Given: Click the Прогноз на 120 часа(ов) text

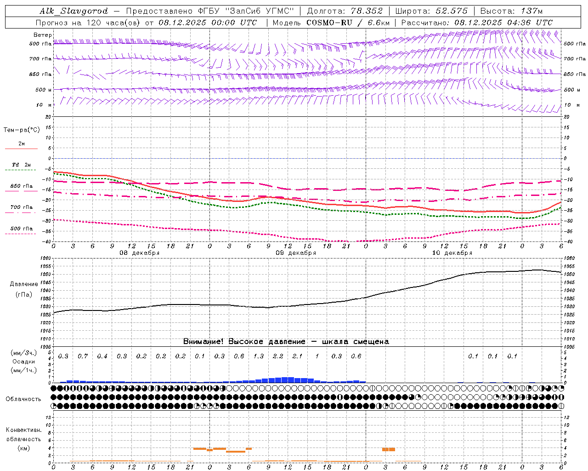Looking at the screenshot, I should (x=88, y=23).
